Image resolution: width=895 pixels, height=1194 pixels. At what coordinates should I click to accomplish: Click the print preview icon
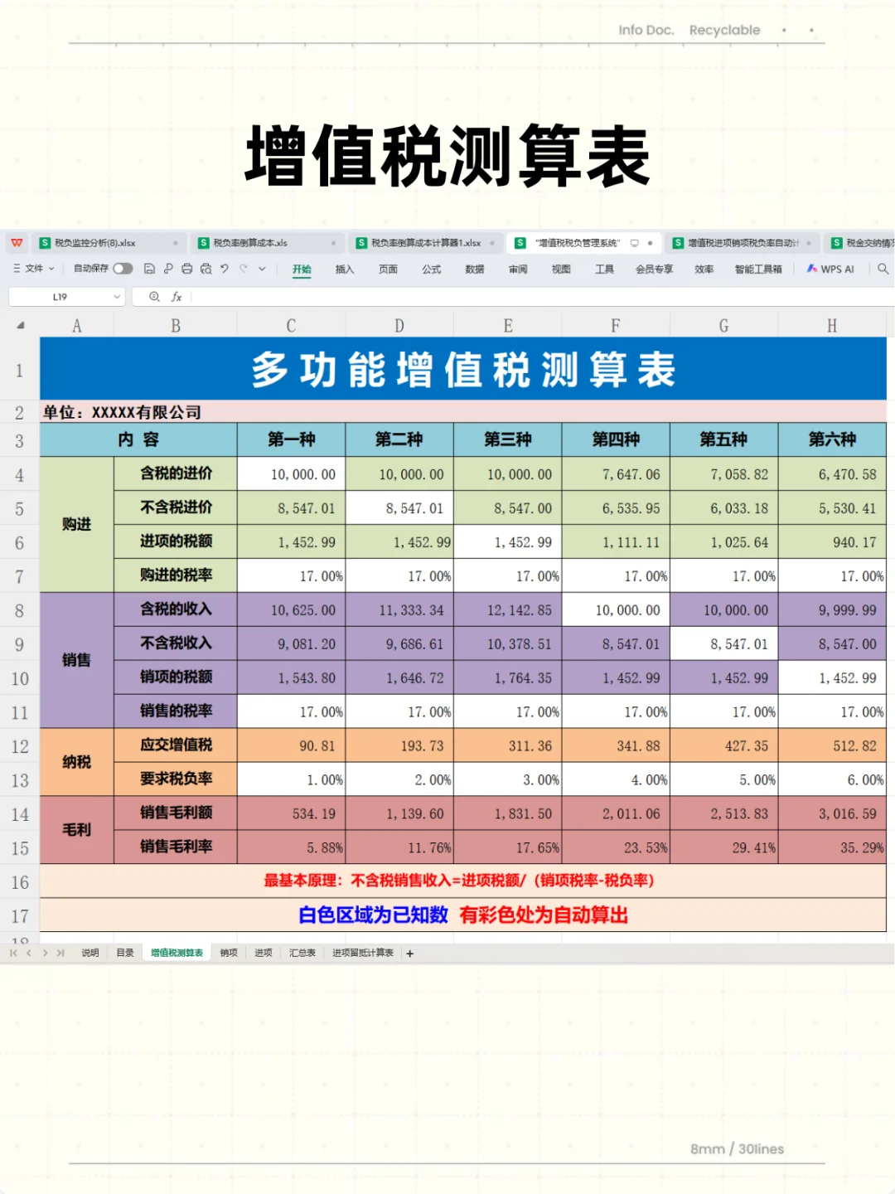[x=206, y=269]
